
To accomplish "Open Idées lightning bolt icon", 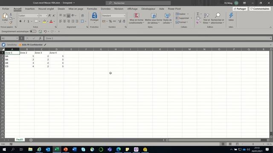I will 231,15.
